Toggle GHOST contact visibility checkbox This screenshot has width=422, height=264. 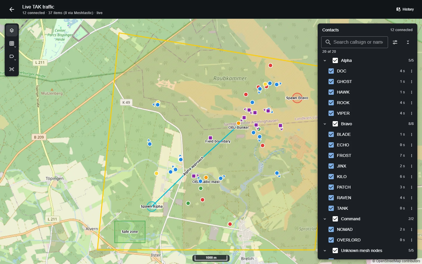pos(331,82)
